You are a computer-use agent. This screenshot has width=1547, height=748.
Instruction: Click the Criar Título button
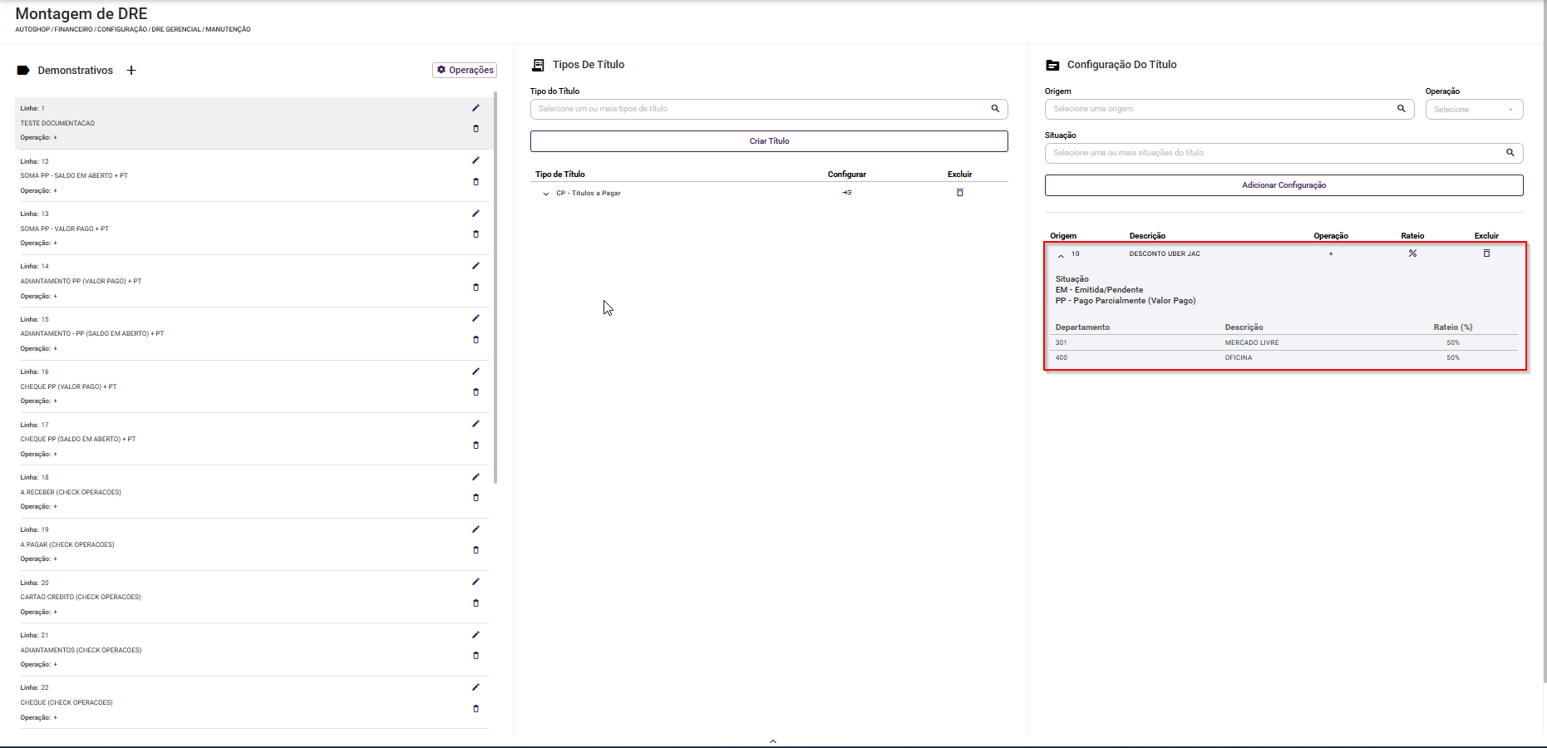click(x=769, y=141)
